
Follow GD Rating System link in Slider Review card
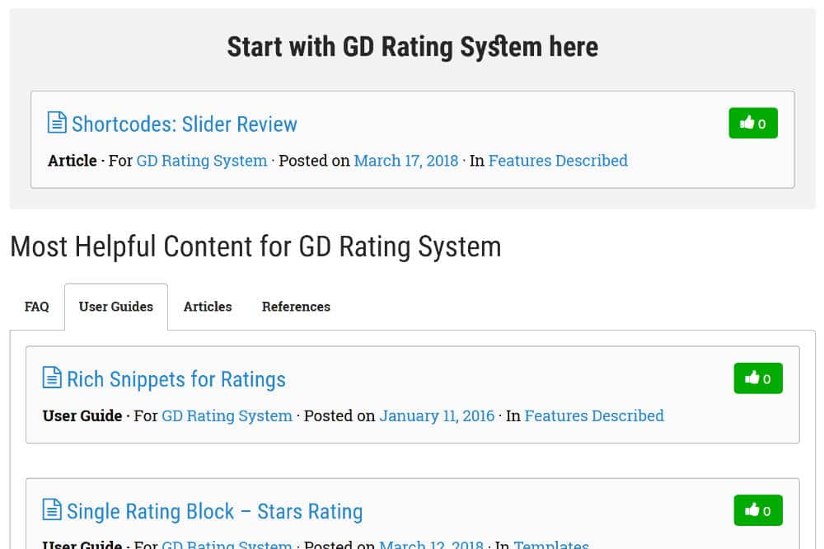[202, 161]
